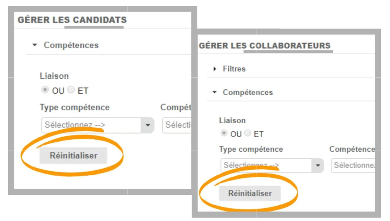This screenshot has height=221, width=390.
Task: Select OU liaison radio in Candidats panel
Action: pyautogui.click(x=45, y=90)
